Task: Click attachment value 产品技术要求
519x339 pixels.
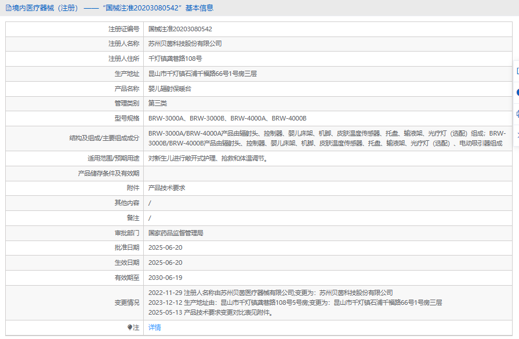Action: click(x=167, y=188)
